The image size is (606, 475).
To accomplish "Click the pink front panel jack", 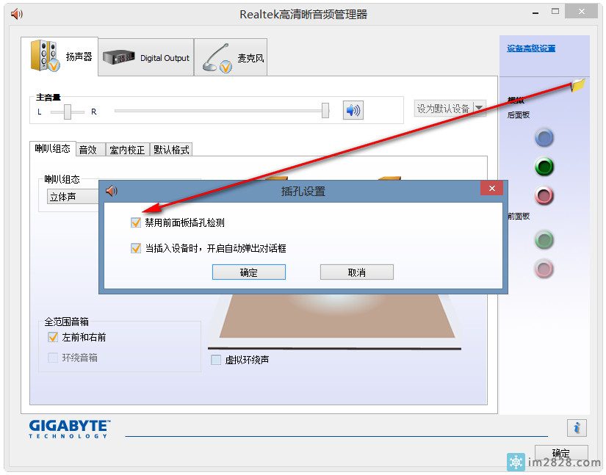I will click(x=544, y=269).
